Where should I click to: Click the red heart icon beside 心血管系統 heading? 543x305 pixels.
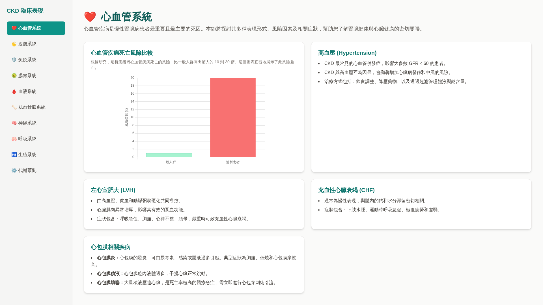[x=90, y=17]
